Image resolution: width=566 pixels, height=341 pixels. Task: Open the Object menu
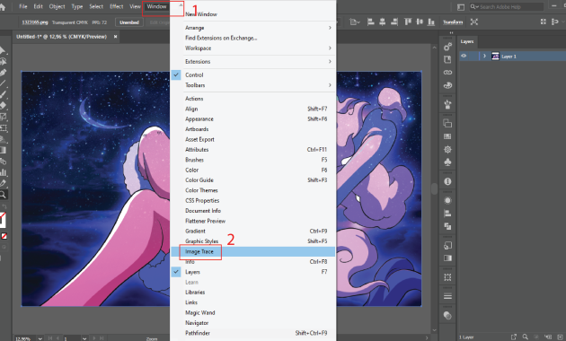click(57, 6)
